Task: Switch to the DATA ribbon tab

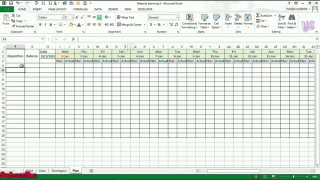Action: pos(98,9)
